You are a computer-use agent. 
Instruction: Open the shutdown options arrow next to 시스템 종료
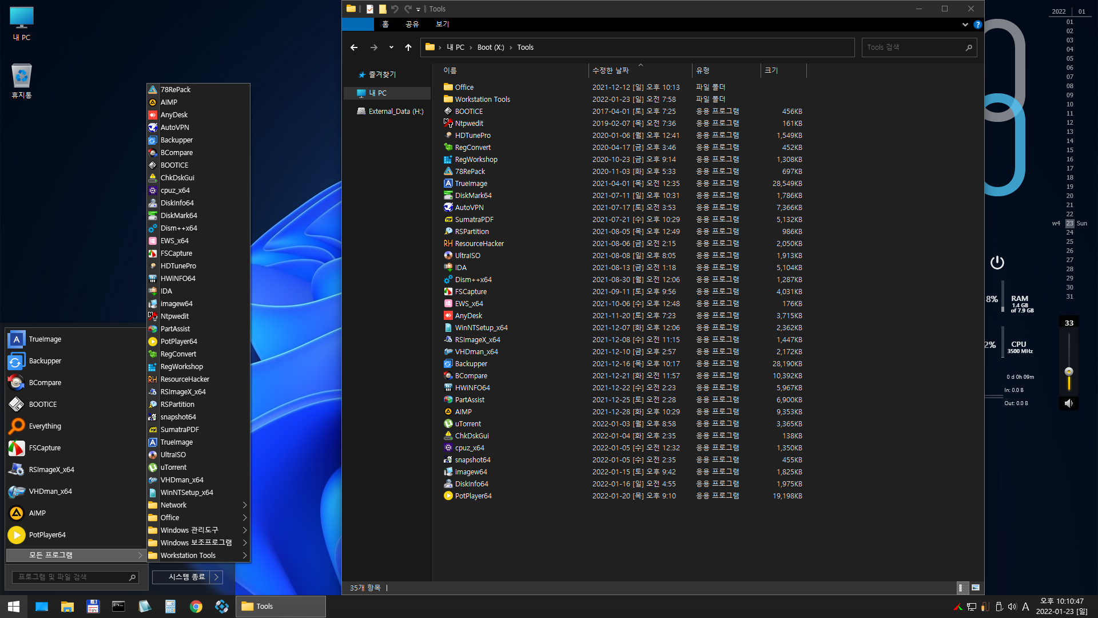point(217,577)
